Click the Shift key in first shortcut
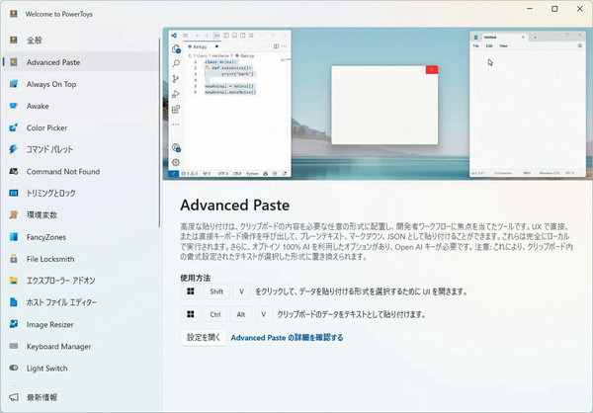The image size is (593, 413). 216,291
